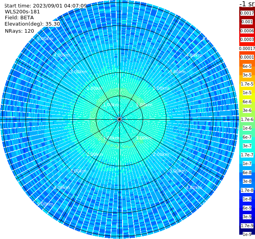Click the 3e-8 colorbar tick label
This screenshot has height=239, width=255.
click(x=247, y=181)
